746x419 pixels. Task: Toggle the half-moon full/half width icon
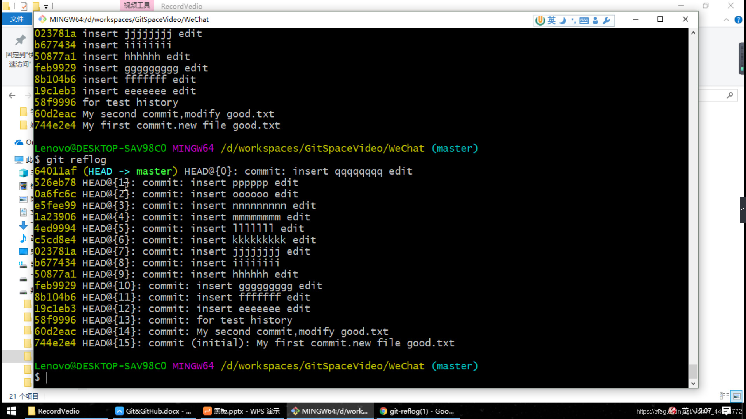point(563,20)
